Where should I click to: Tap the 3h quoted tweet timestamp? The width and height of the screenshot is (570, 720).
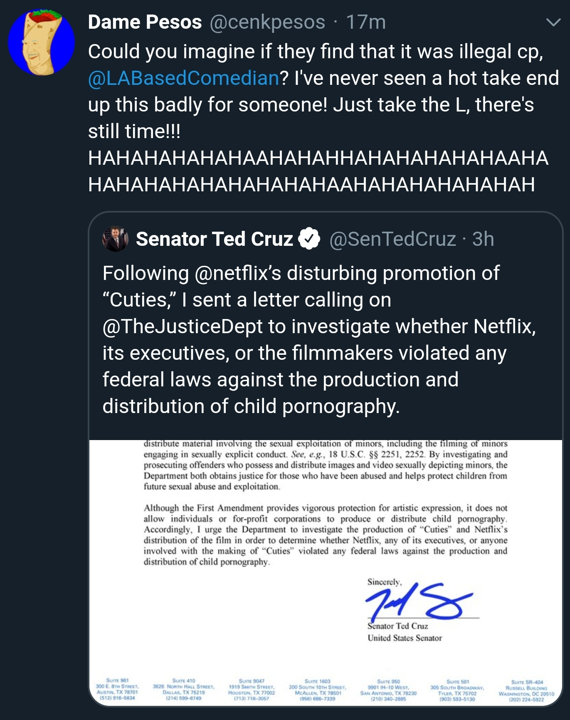[483, 239]
